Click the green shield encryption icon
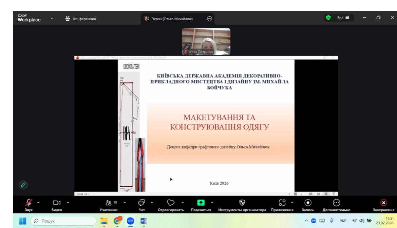The image size is (397, 228). click(328, 18)
